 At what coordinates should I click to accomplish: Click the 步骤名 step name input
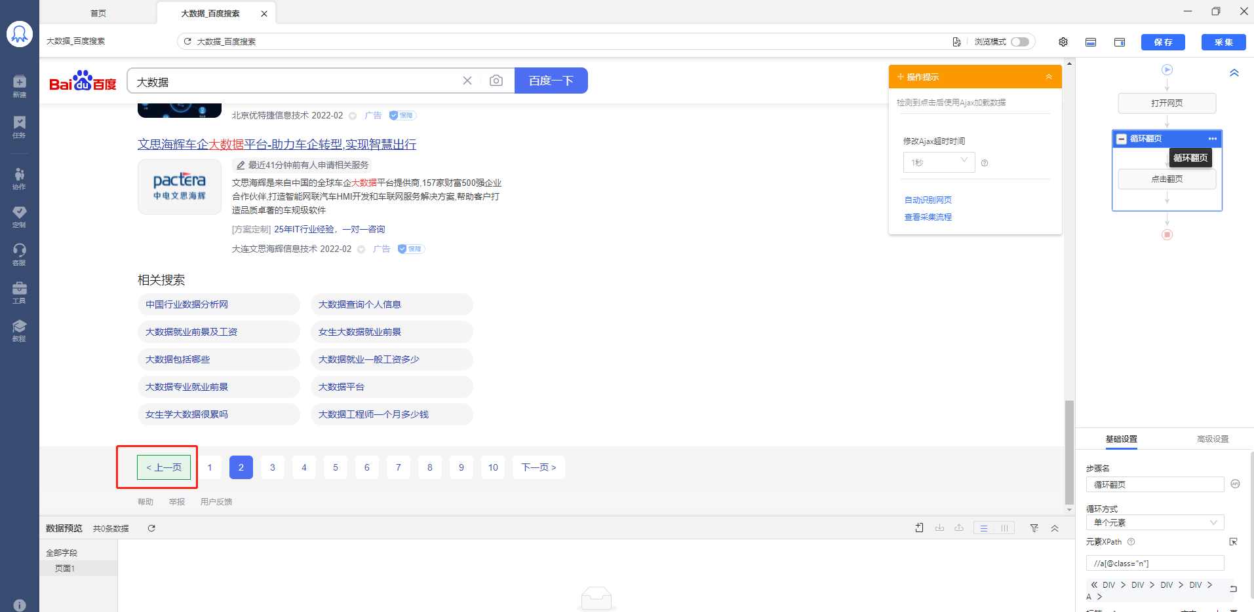pyautogui.click(x=1155, y=484)
